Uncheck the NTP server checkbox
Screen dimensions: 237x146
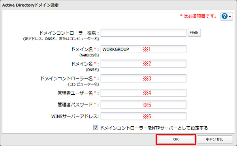(x=96, y=128)
